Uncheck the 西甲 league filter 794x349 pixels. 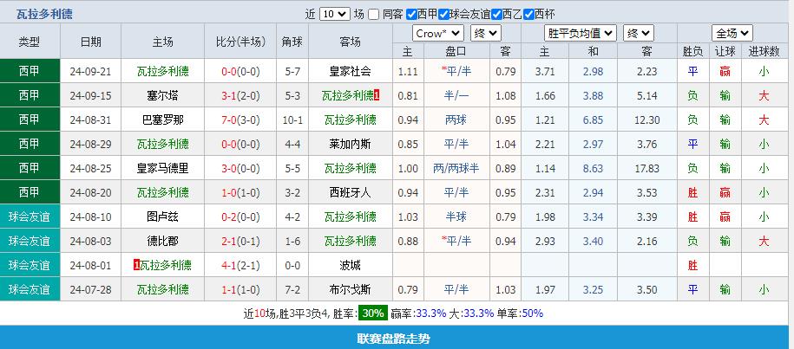(410, 15)
